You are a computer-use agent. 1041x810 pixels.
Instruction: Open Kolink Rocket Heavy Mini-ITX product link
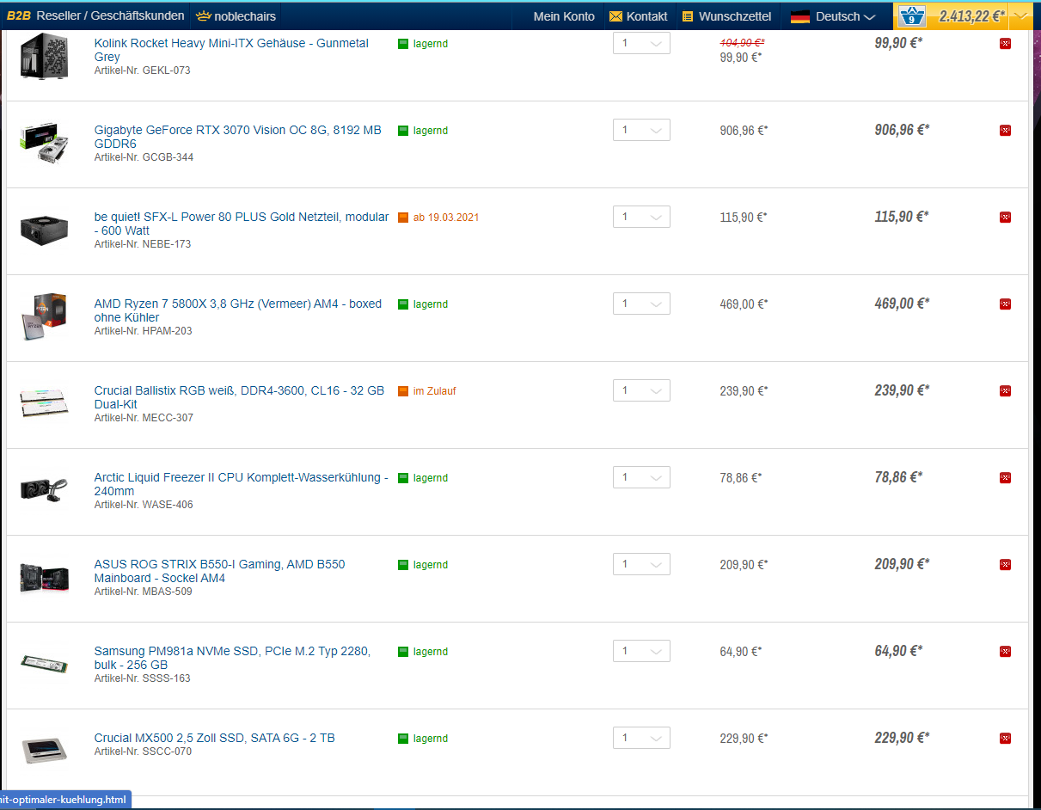tap(231, 50)
